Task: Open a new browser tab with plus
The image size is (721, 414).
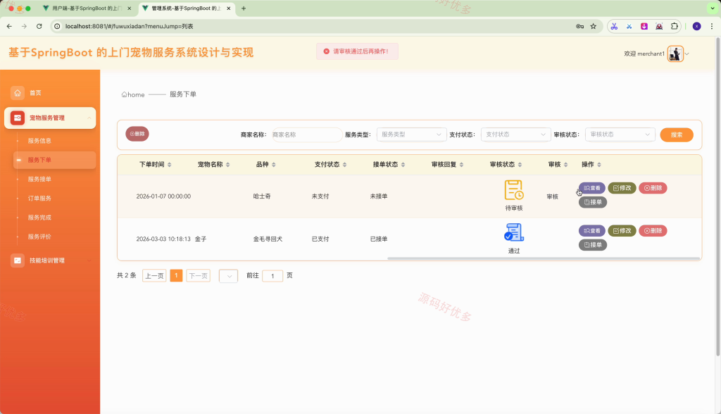Action: pos(243,8)
